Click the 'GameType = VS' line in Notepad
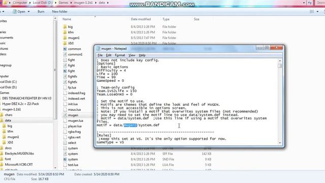This screenshot has height=183, width=325. 110,142
